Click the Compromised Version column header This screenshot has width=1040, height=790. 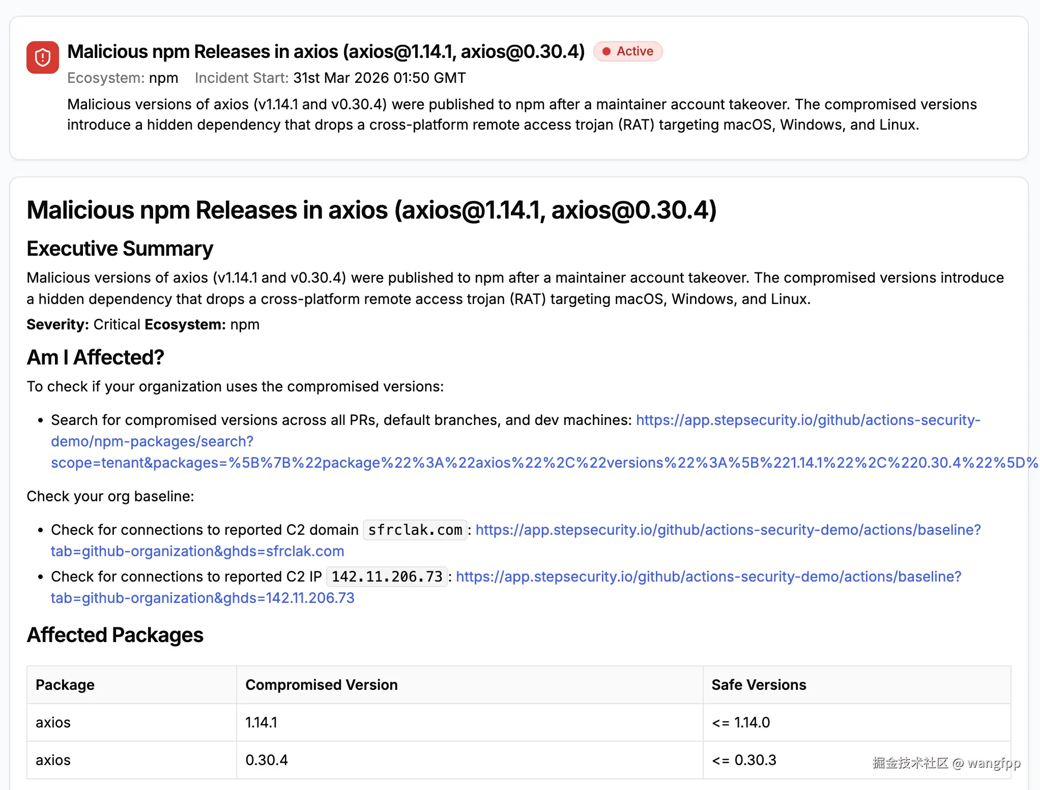click(x=321, y=685)
